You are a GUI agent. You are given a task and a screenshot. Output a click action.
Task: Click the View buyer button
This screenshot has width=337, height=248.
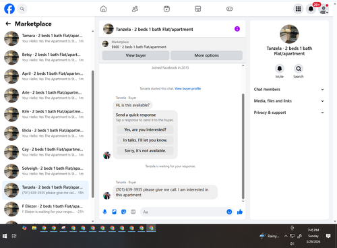(135, 55)
